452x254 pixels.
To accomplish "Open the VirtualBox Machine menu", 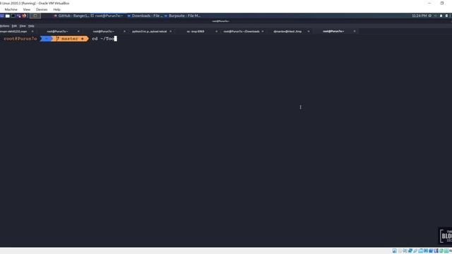I will pyautogui.click(x=11, y=9).
